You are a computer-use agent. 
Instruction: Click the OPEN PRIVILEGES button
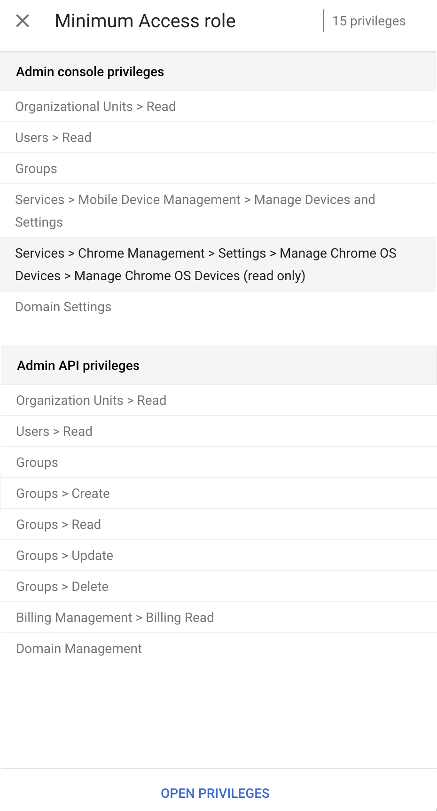(215, 793)
